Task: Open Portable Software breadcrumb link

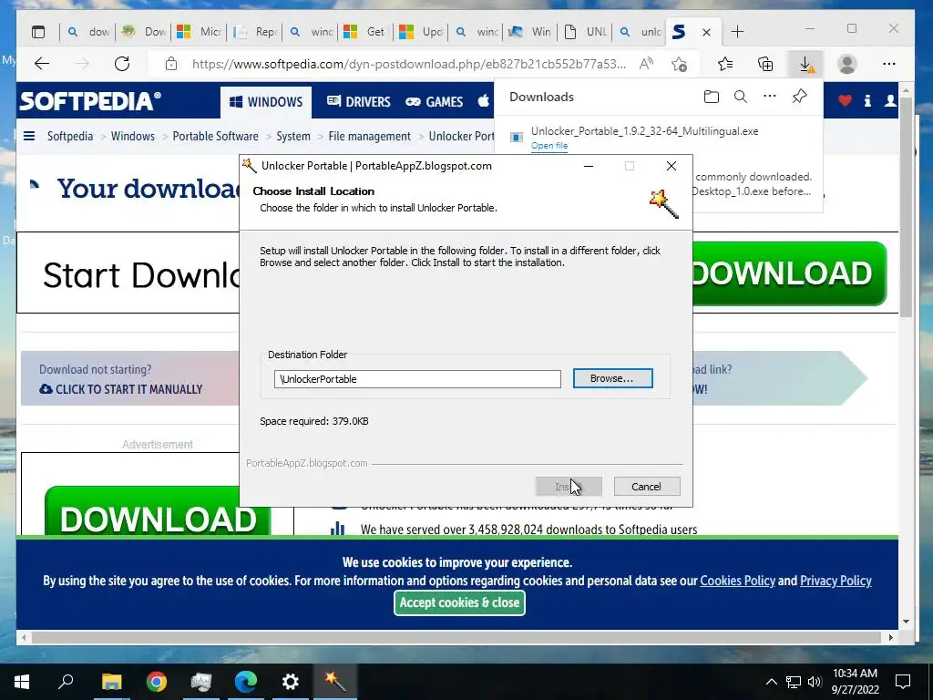Action: click(215, 136)
